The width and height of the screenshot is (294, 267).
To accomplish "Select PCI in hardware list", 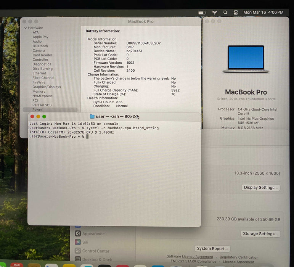I will pos(35,100).
